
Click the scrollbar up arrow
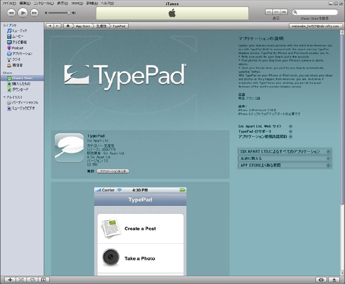pos(342,32)
